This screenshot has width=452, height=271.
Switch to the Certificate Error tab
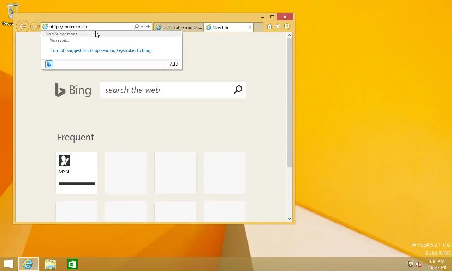click(x=178, y=27)
